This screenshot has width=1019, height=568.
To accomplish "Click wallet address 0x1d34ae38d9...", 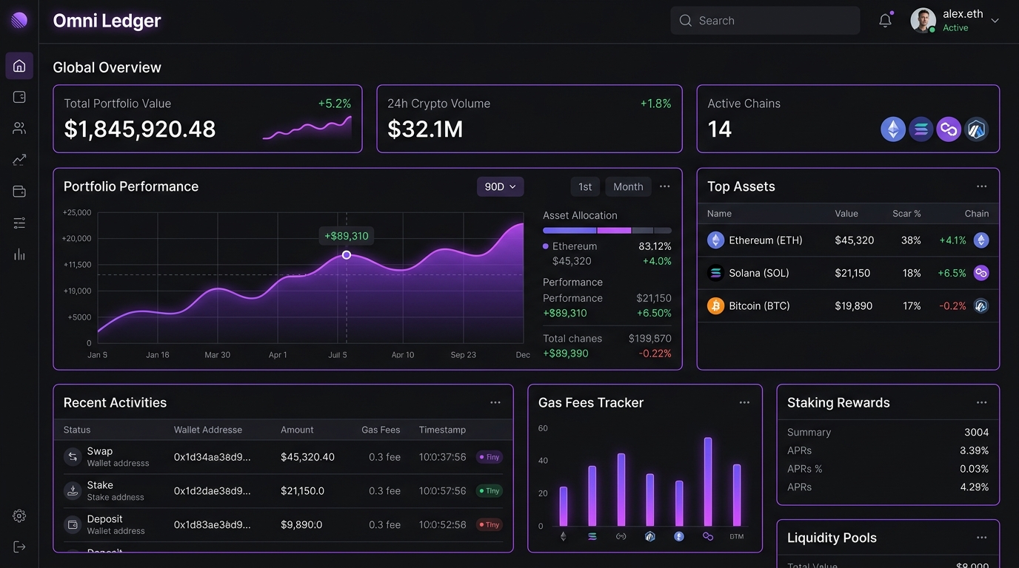I will pyautogui.click(x=213, y=457).
